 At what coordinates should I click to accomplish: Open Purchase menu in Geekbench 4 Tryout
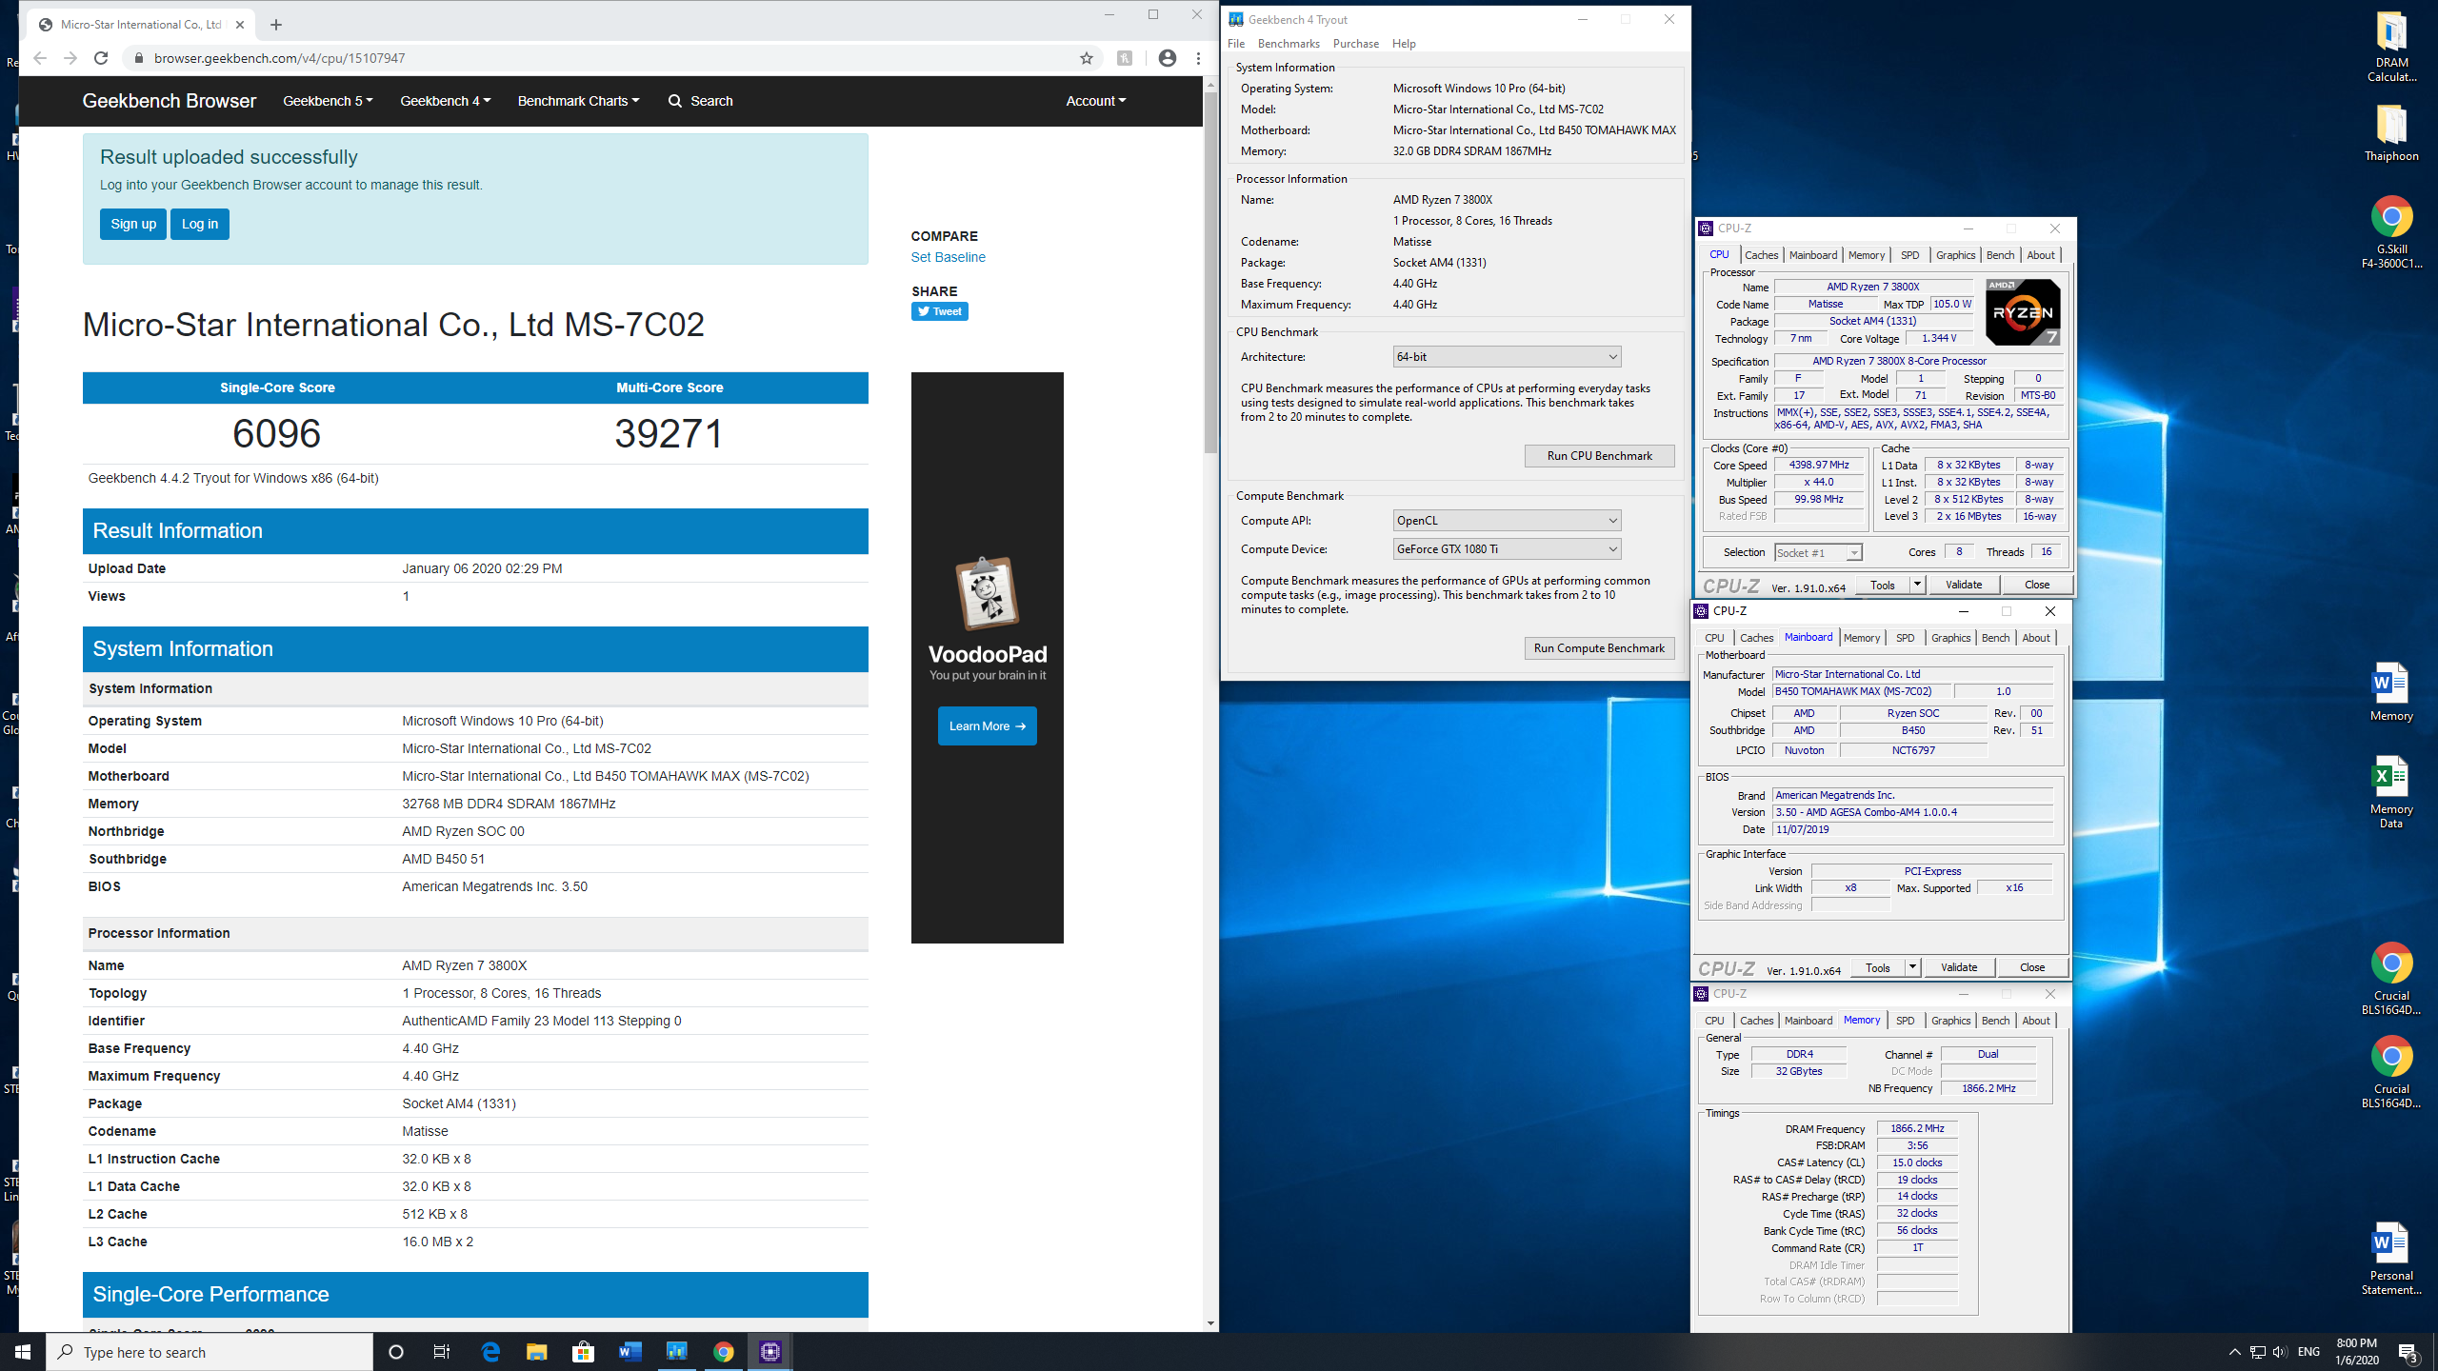pyautogui.click(x=1355, y=44)
